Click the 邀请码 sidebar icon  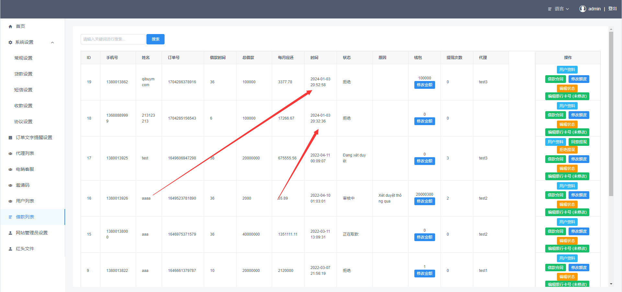pyautogui.click(x=10, y=185)
